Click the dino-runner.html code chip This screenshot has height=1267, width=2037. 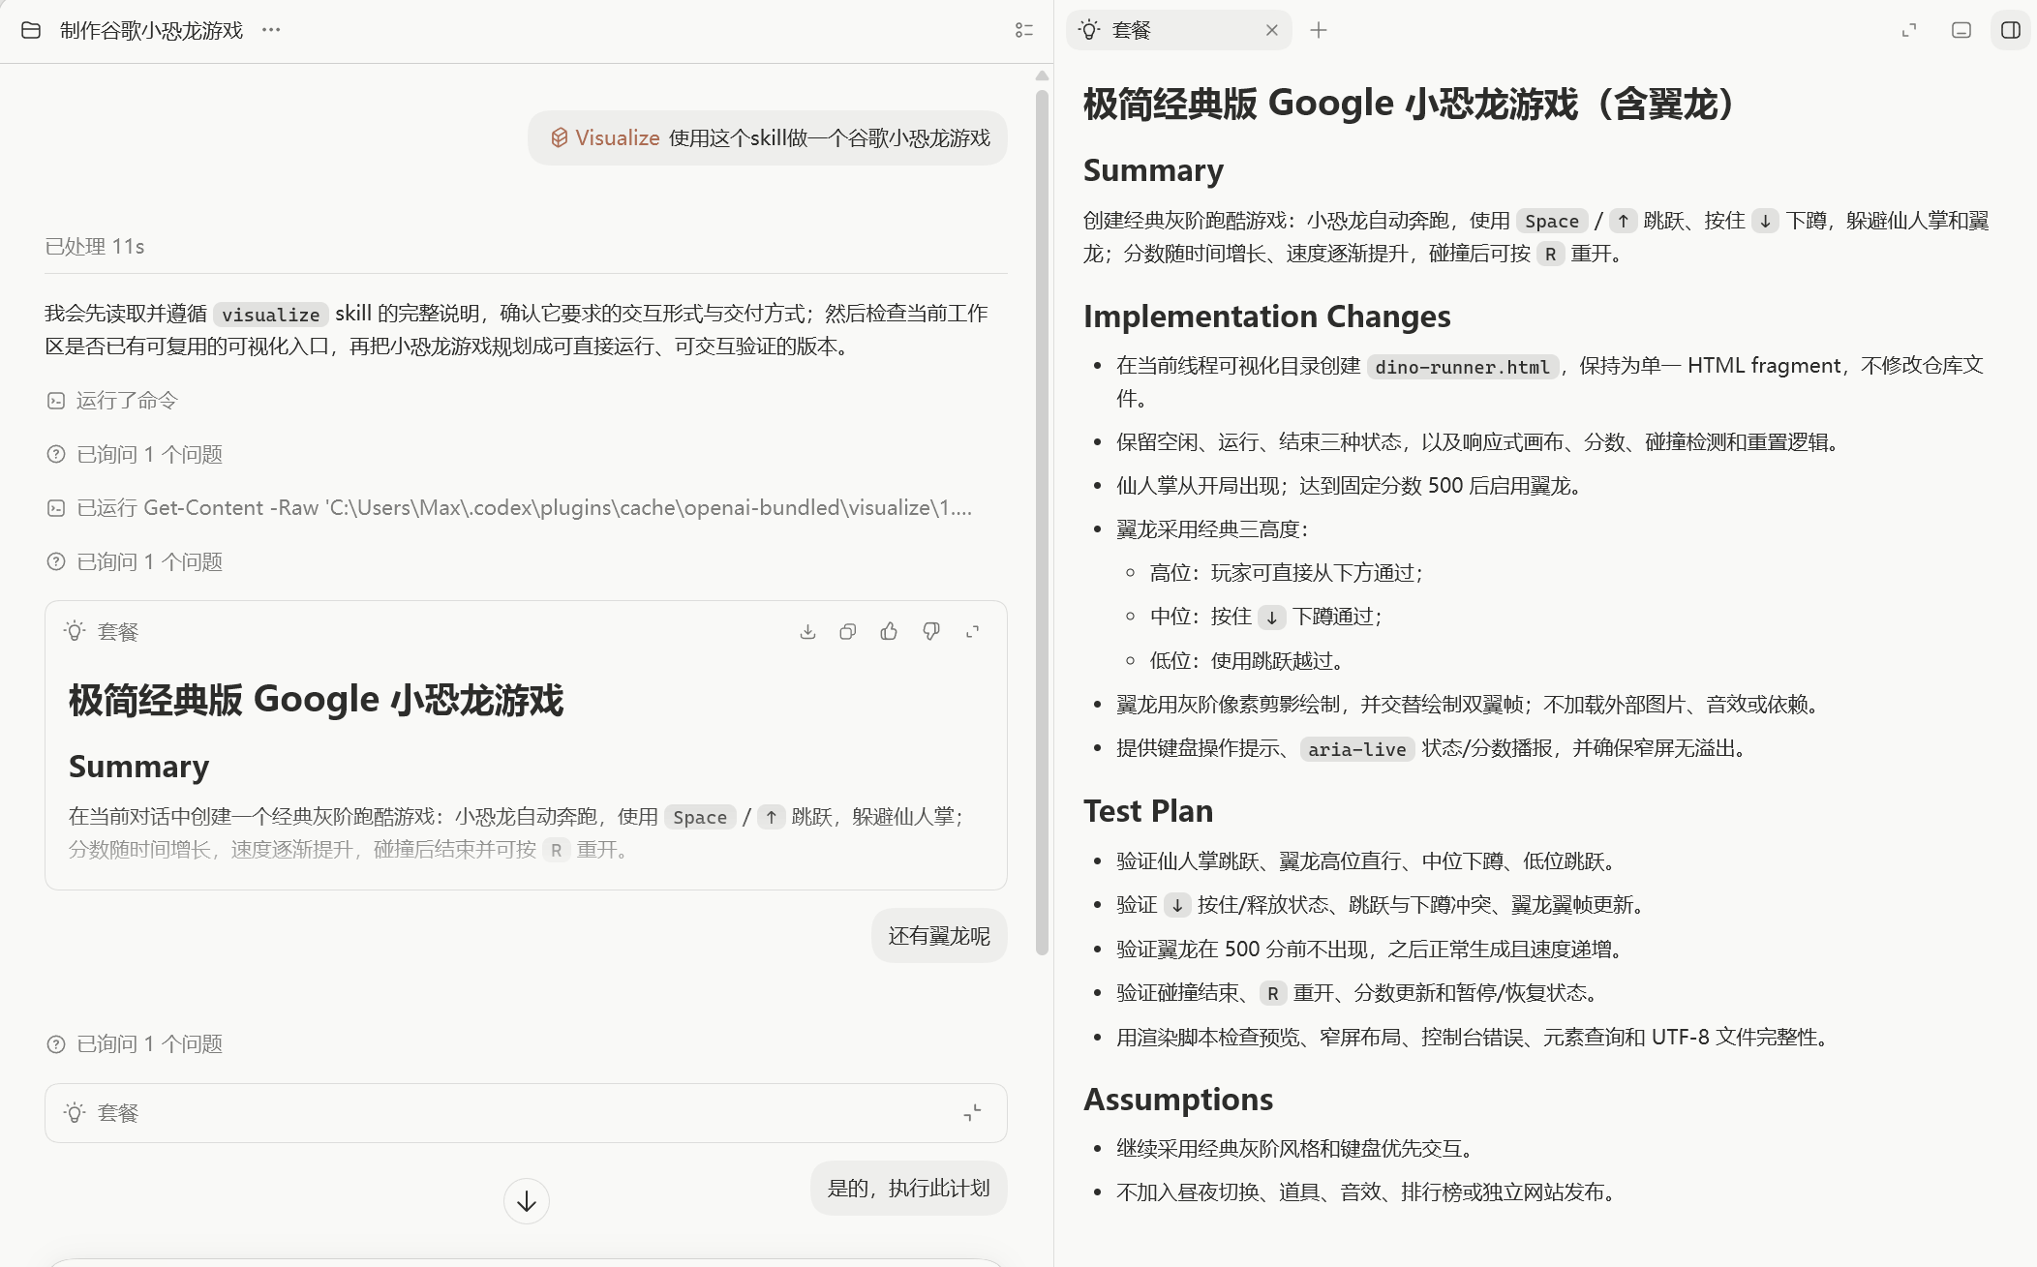[1463, 367]
